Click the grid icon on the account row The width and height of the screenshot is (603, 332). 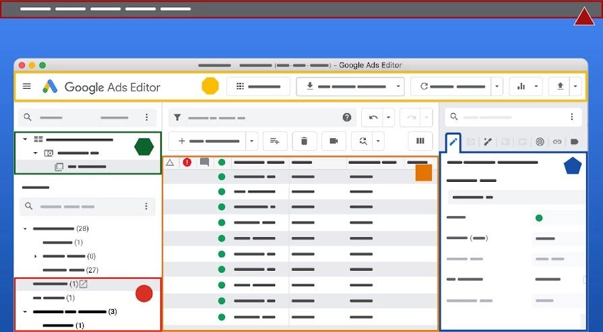click(38, 139)
